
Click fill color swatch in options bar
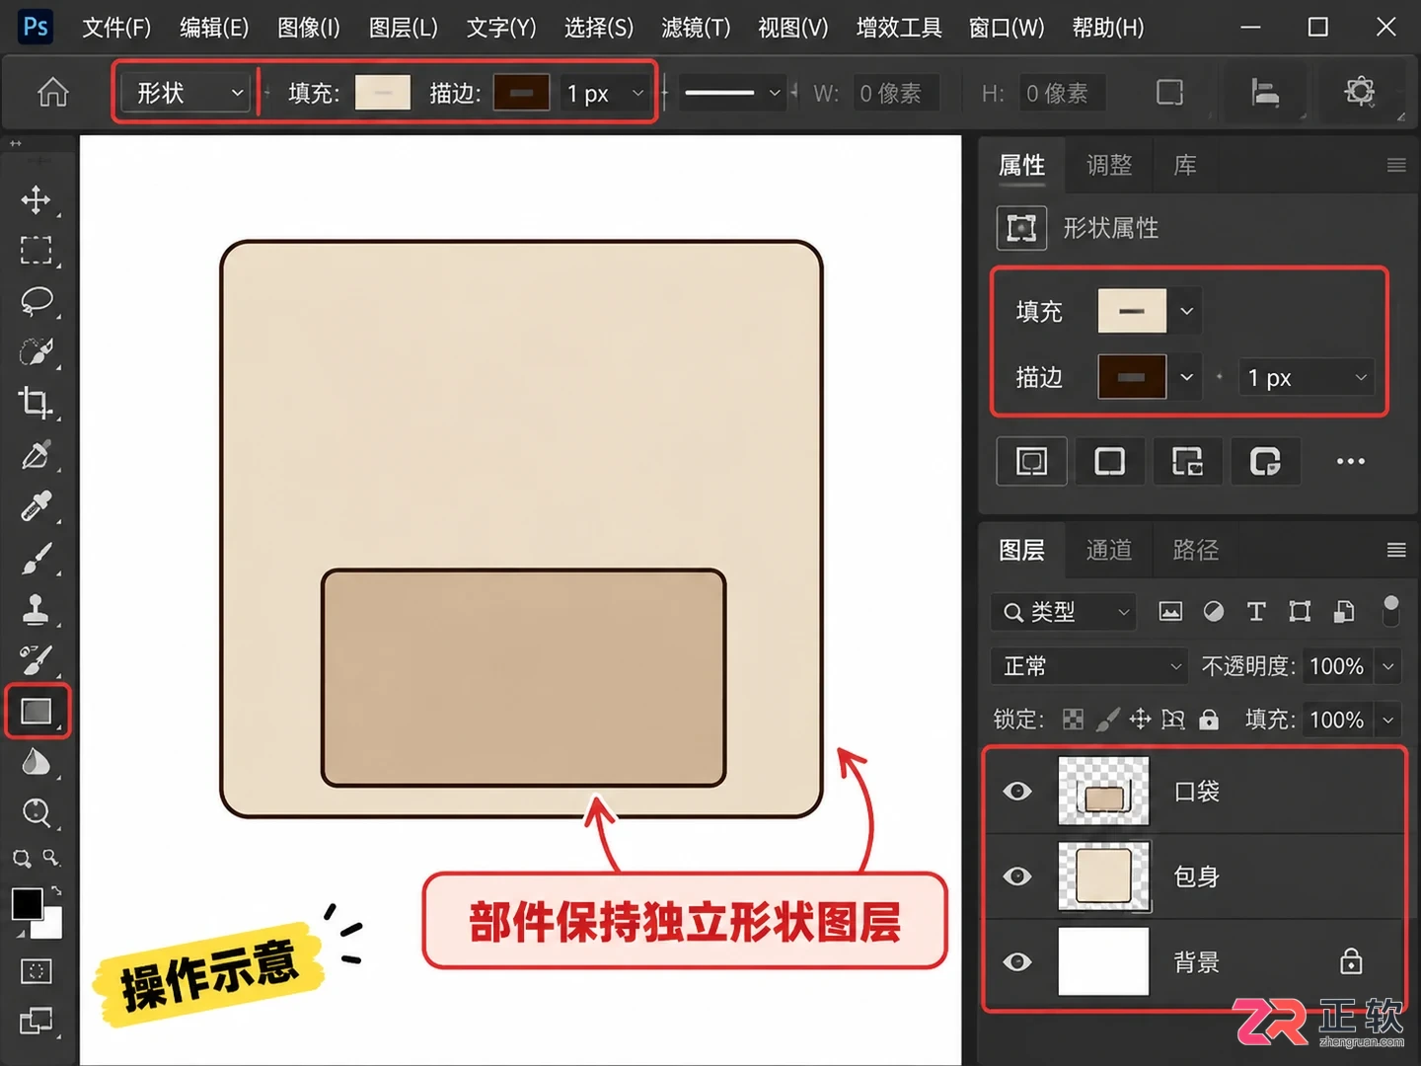click(x=383, y=93)
